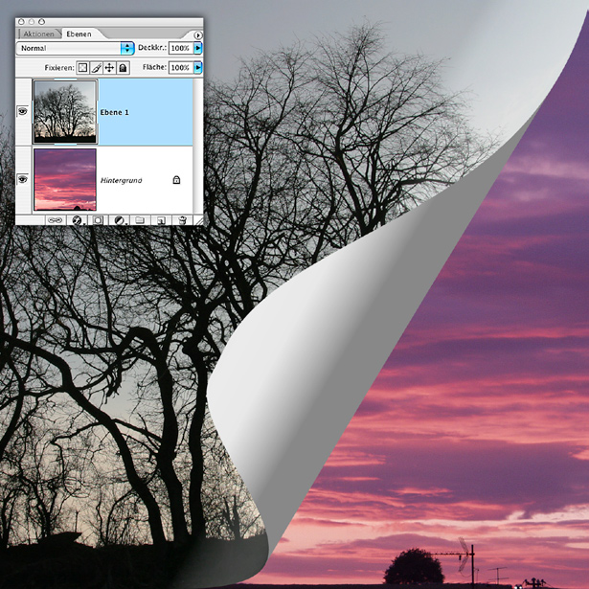Create a new layer
The height and width of the screenshot is (589, 589).
[161, 220]
